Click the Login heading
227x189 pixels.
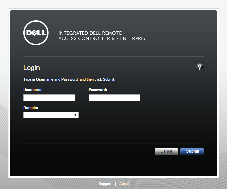click(x=31, y=68)
